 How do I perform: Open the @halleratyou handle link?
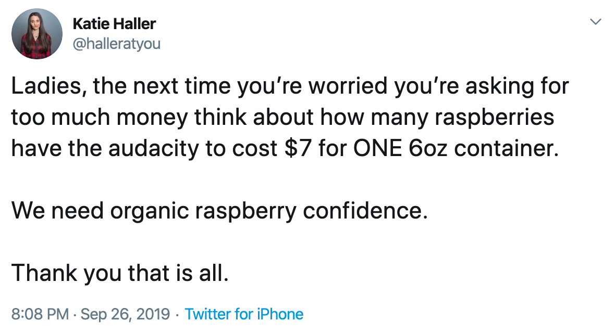[x=117, y=44]
